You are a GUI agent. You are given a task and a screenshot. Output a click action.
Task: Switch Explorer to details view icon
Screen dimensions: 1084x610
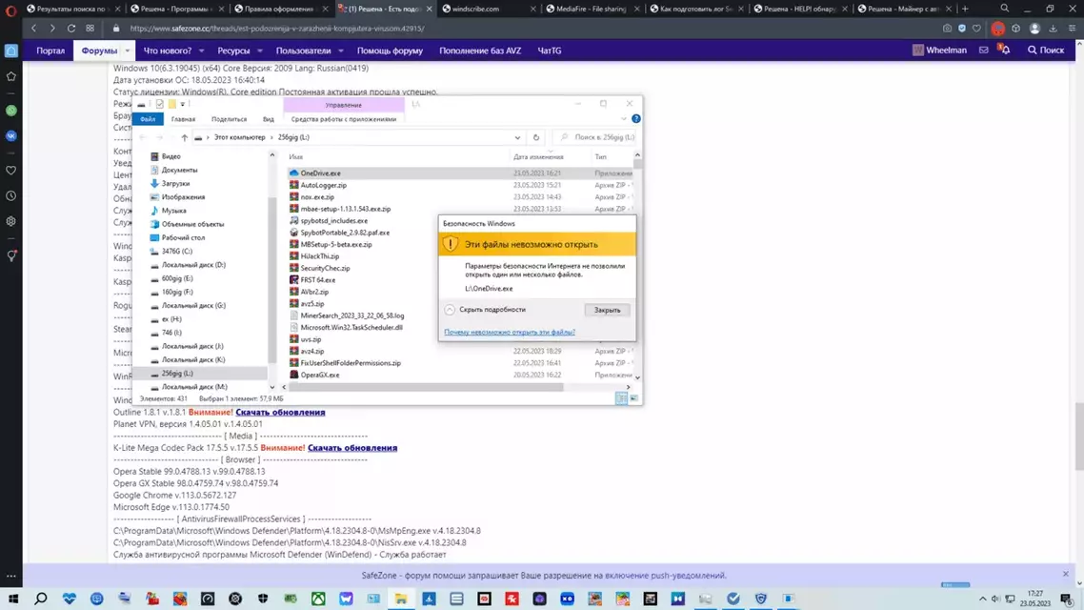point(621,398)
